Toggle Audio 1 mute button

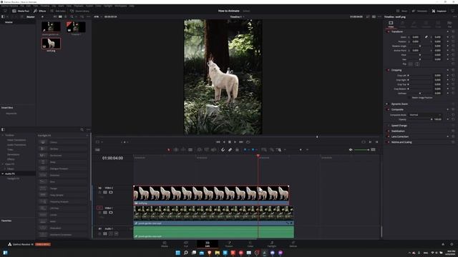pos(116,233)
